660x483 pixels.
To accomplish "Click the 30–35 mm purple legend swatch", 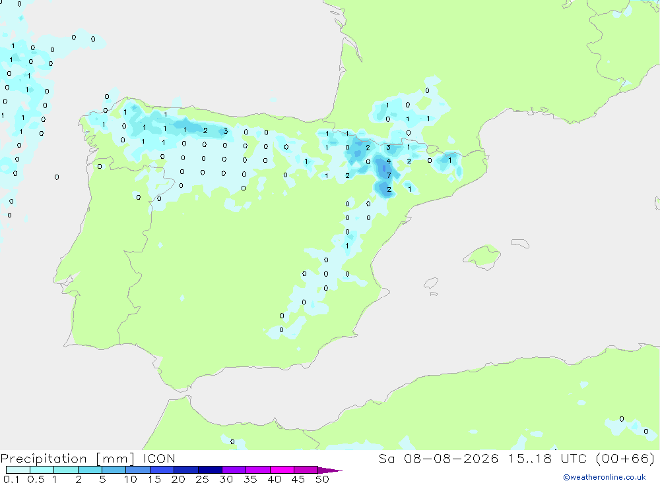I will pos(234,470).
